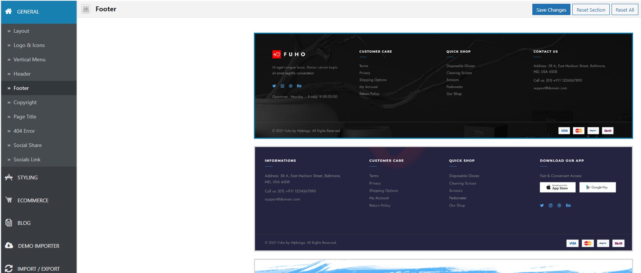The image size is (641, 273).
Task: Select the navy blue footer layout thumbnail
Action: pyautogui.click(x=443, y=199)
